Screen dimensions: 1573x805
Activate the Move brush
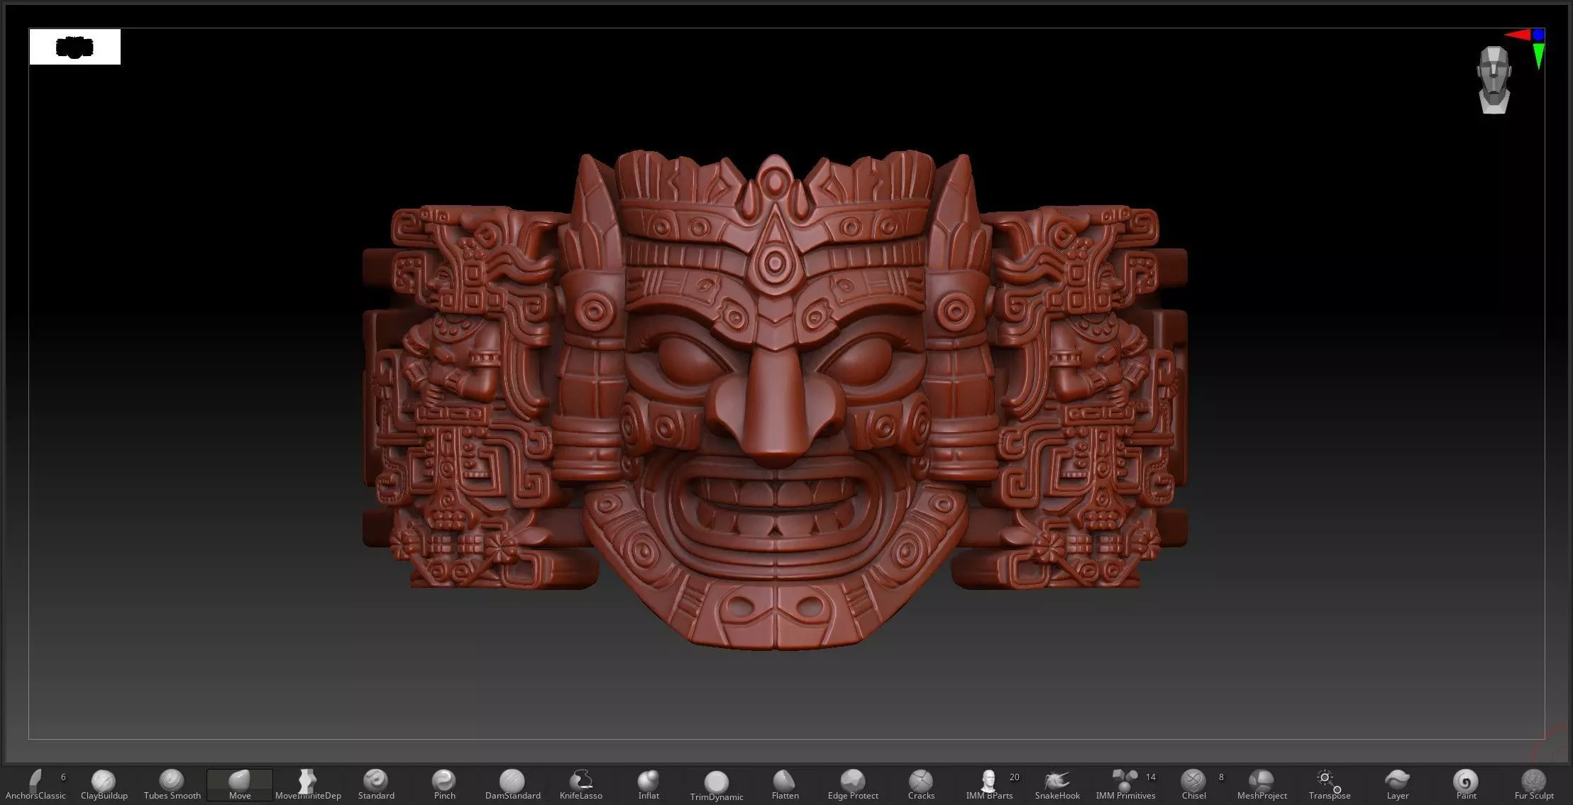coord(240,784)
